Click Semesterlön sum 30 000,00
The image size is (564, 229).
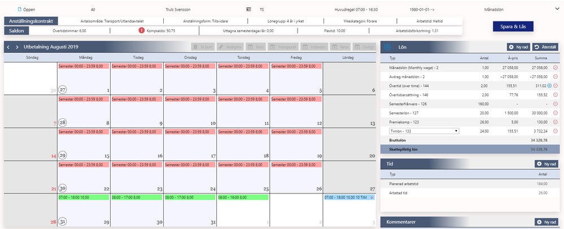(x=539, y=113)
